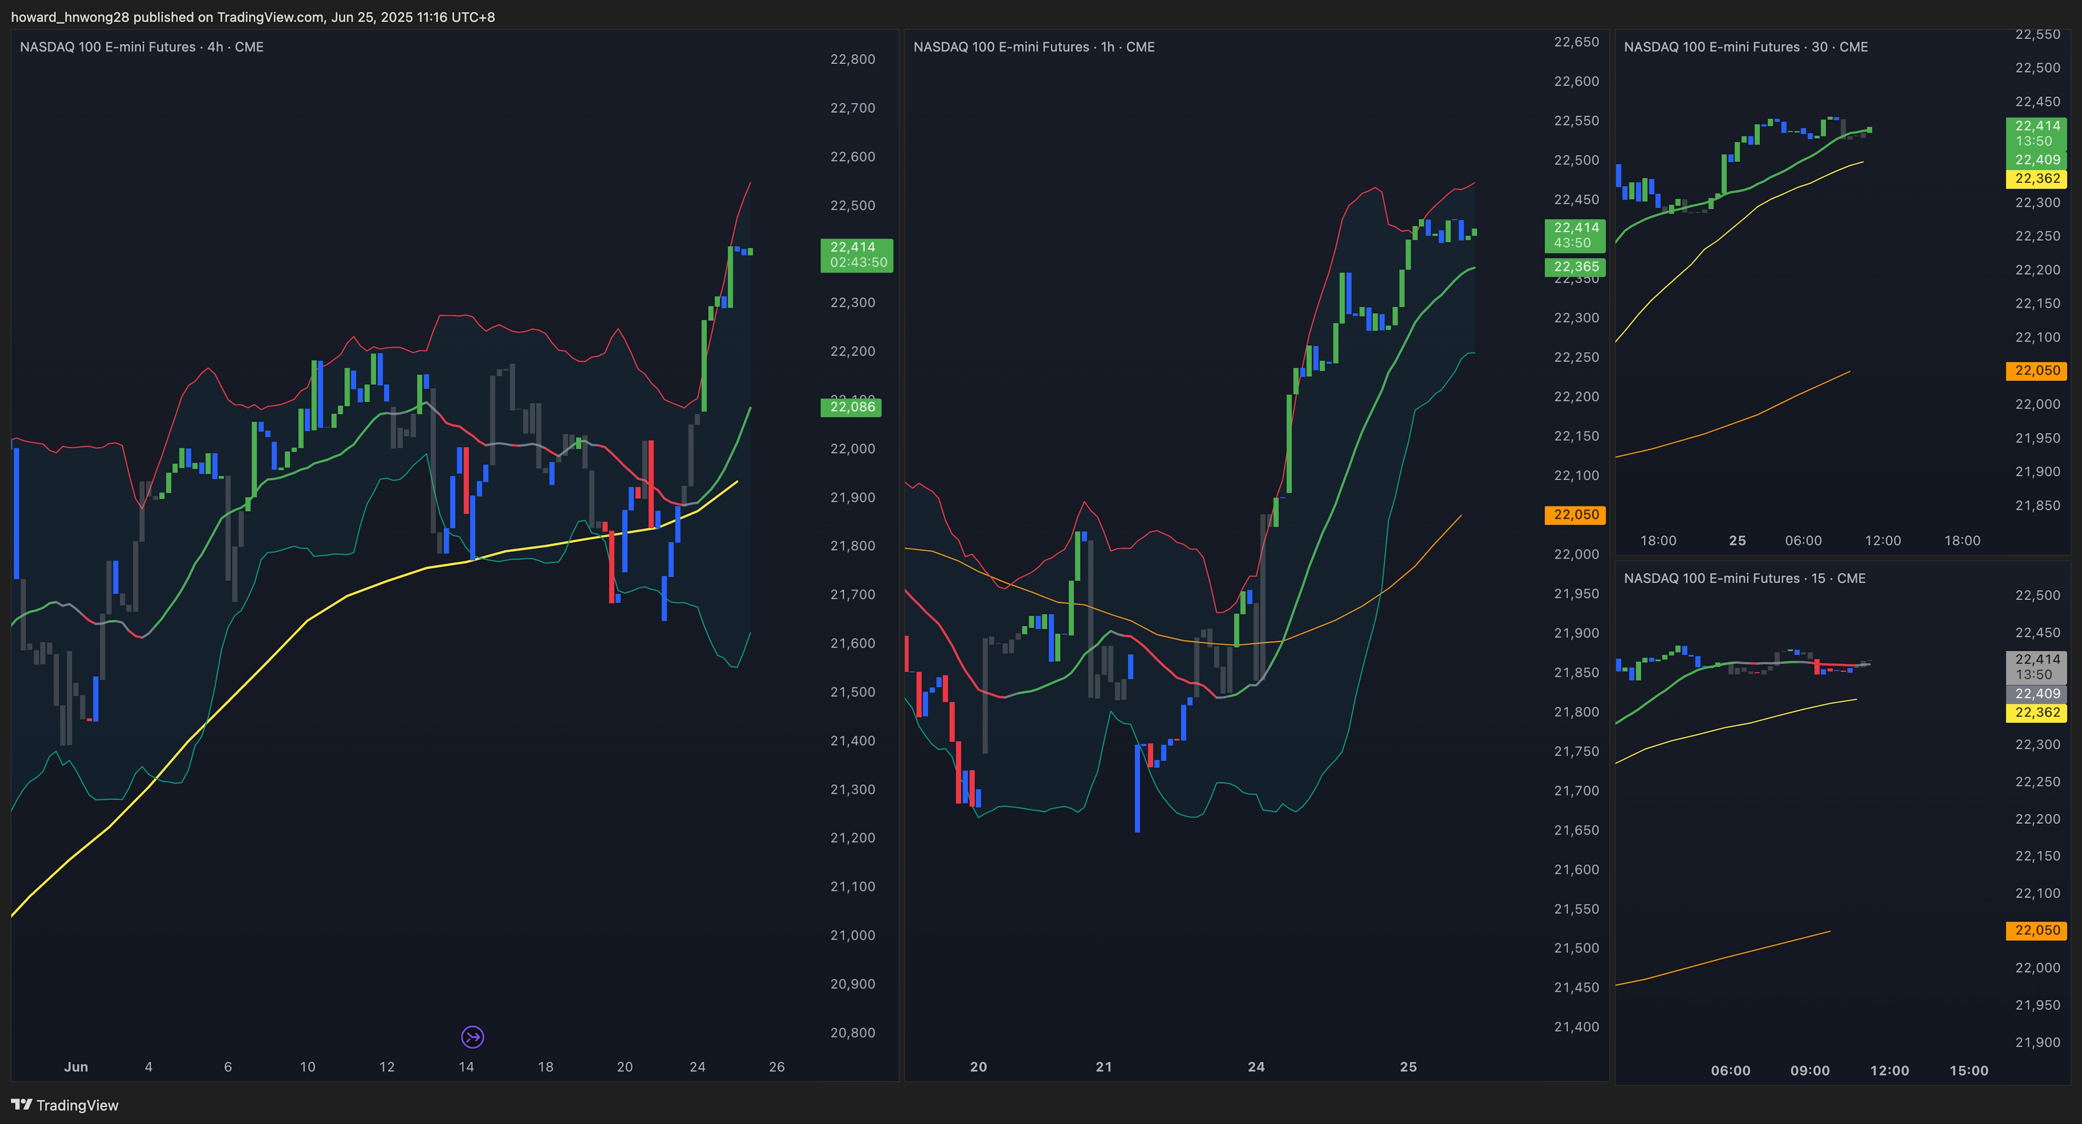Click the 21,900 price level on the 15-minute axis
Image resolution: width=2082 pixels, height=1124 pixels.
tap(2038, 1042)
